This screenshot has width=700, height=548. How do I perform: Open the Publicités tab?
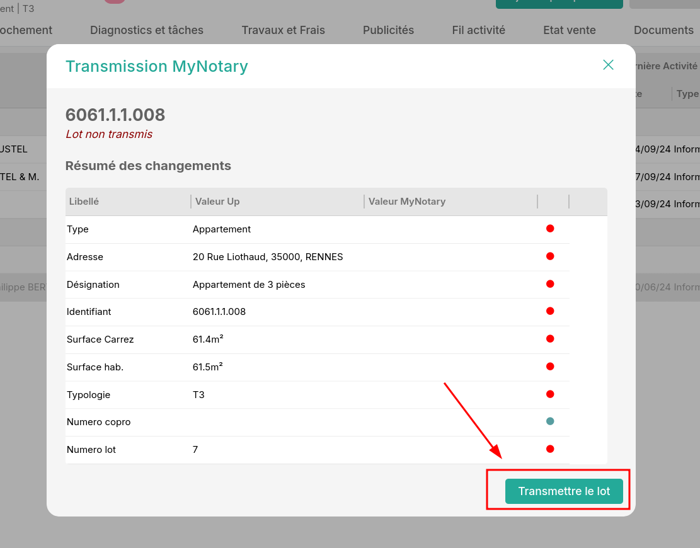pos(388,30)
